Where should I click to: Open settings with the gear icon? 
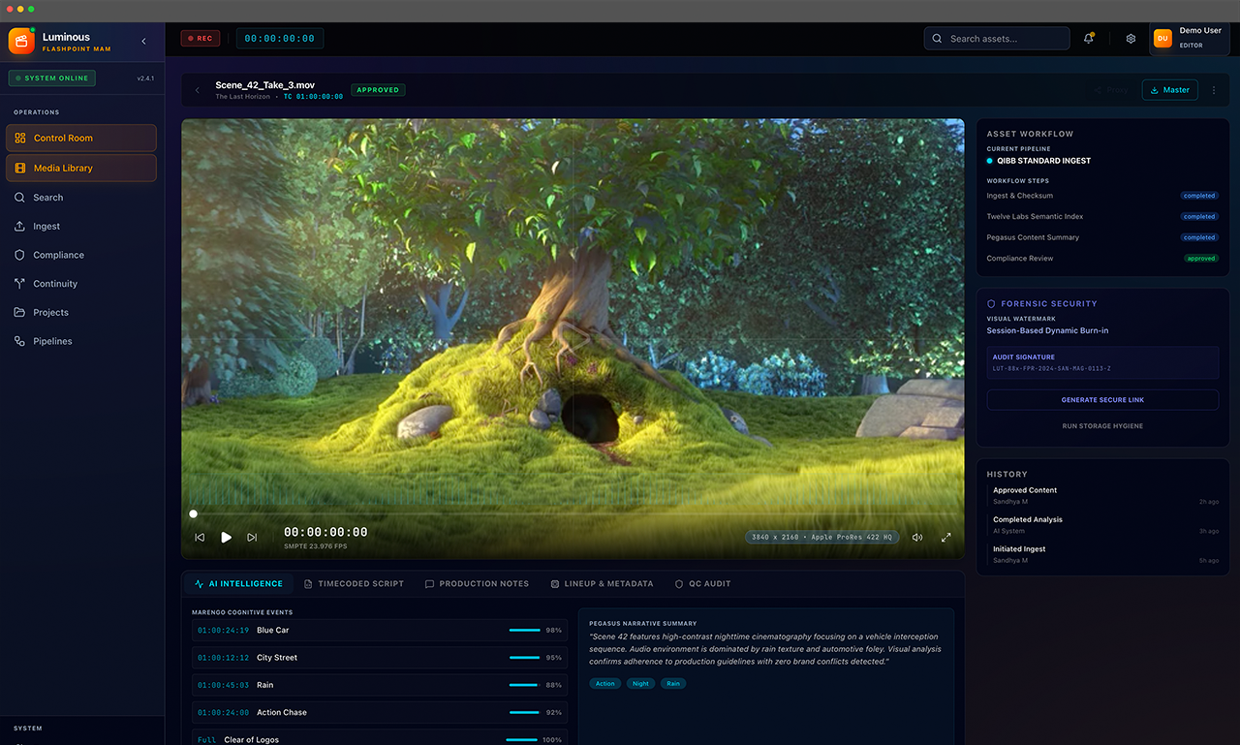pos(1131,39)
